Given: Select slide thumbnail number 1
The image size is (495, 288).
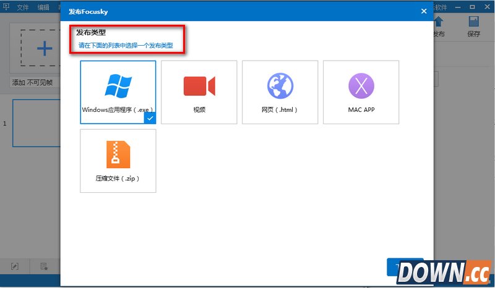Looking at the screenshot, I should click(x=36, y=123).
